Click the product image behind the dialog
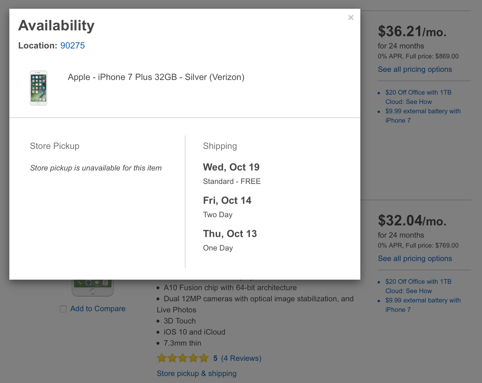 93,288
